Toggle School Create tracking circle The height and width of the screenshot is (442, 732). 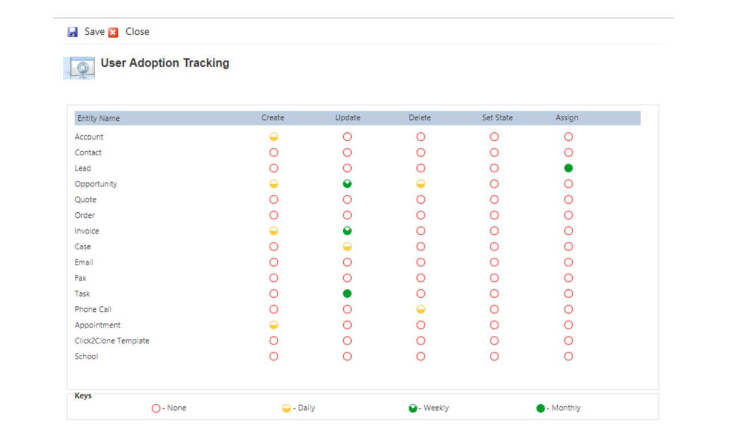[274, 356]
